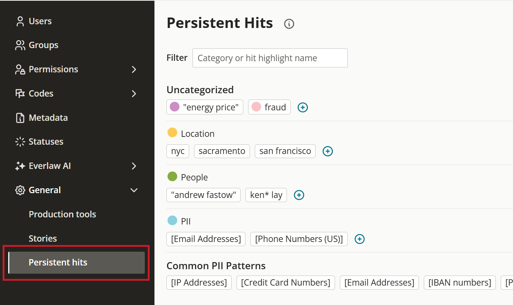Expand the Everlaw AI submenu chevron

(x=134, y=166)
